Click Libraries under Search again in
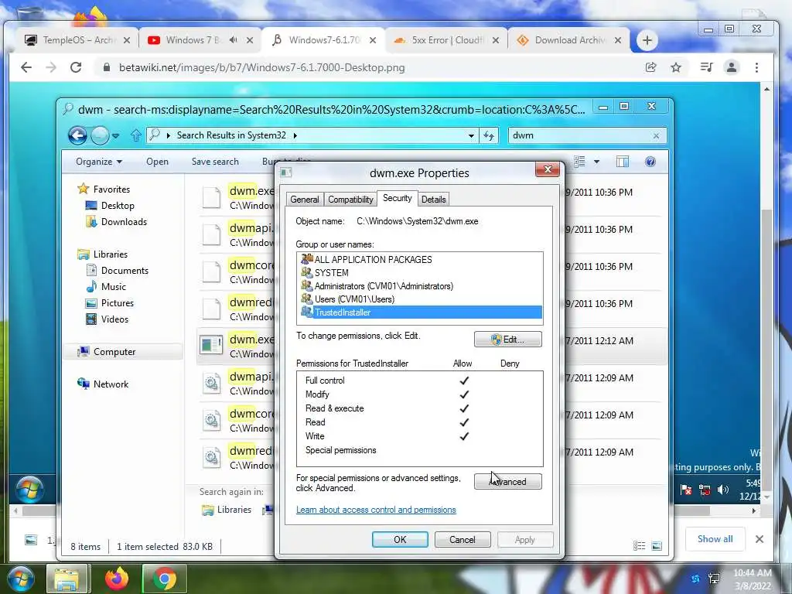Image resolution: width=792 pixels, height=594 pixels. [227, 510]
